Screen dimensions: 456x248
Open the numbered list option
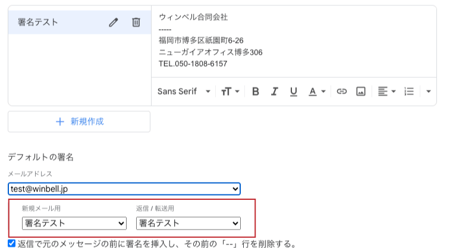coord(409,92)
